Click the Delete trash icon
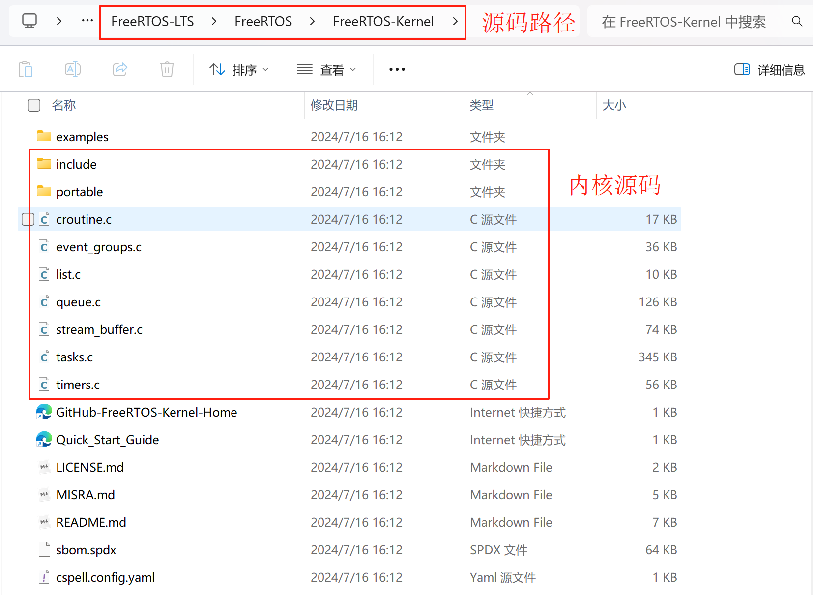Image resolution: width=813 pixels, height=595 pixels. click(167, 69)
